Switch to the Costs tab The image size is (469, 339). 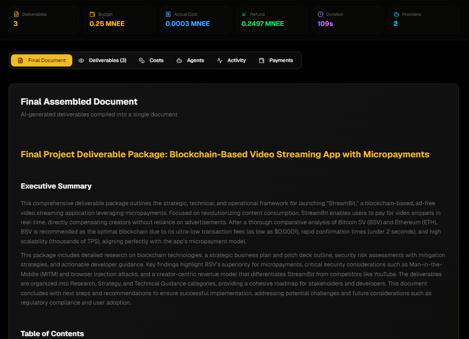point(151,60)
